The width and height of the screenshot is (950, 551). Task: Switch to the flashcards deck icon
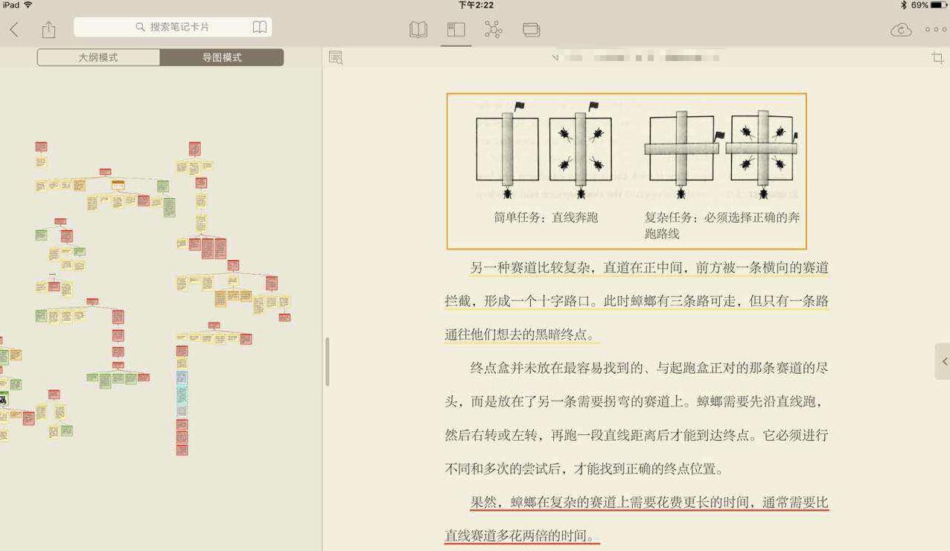529,29
